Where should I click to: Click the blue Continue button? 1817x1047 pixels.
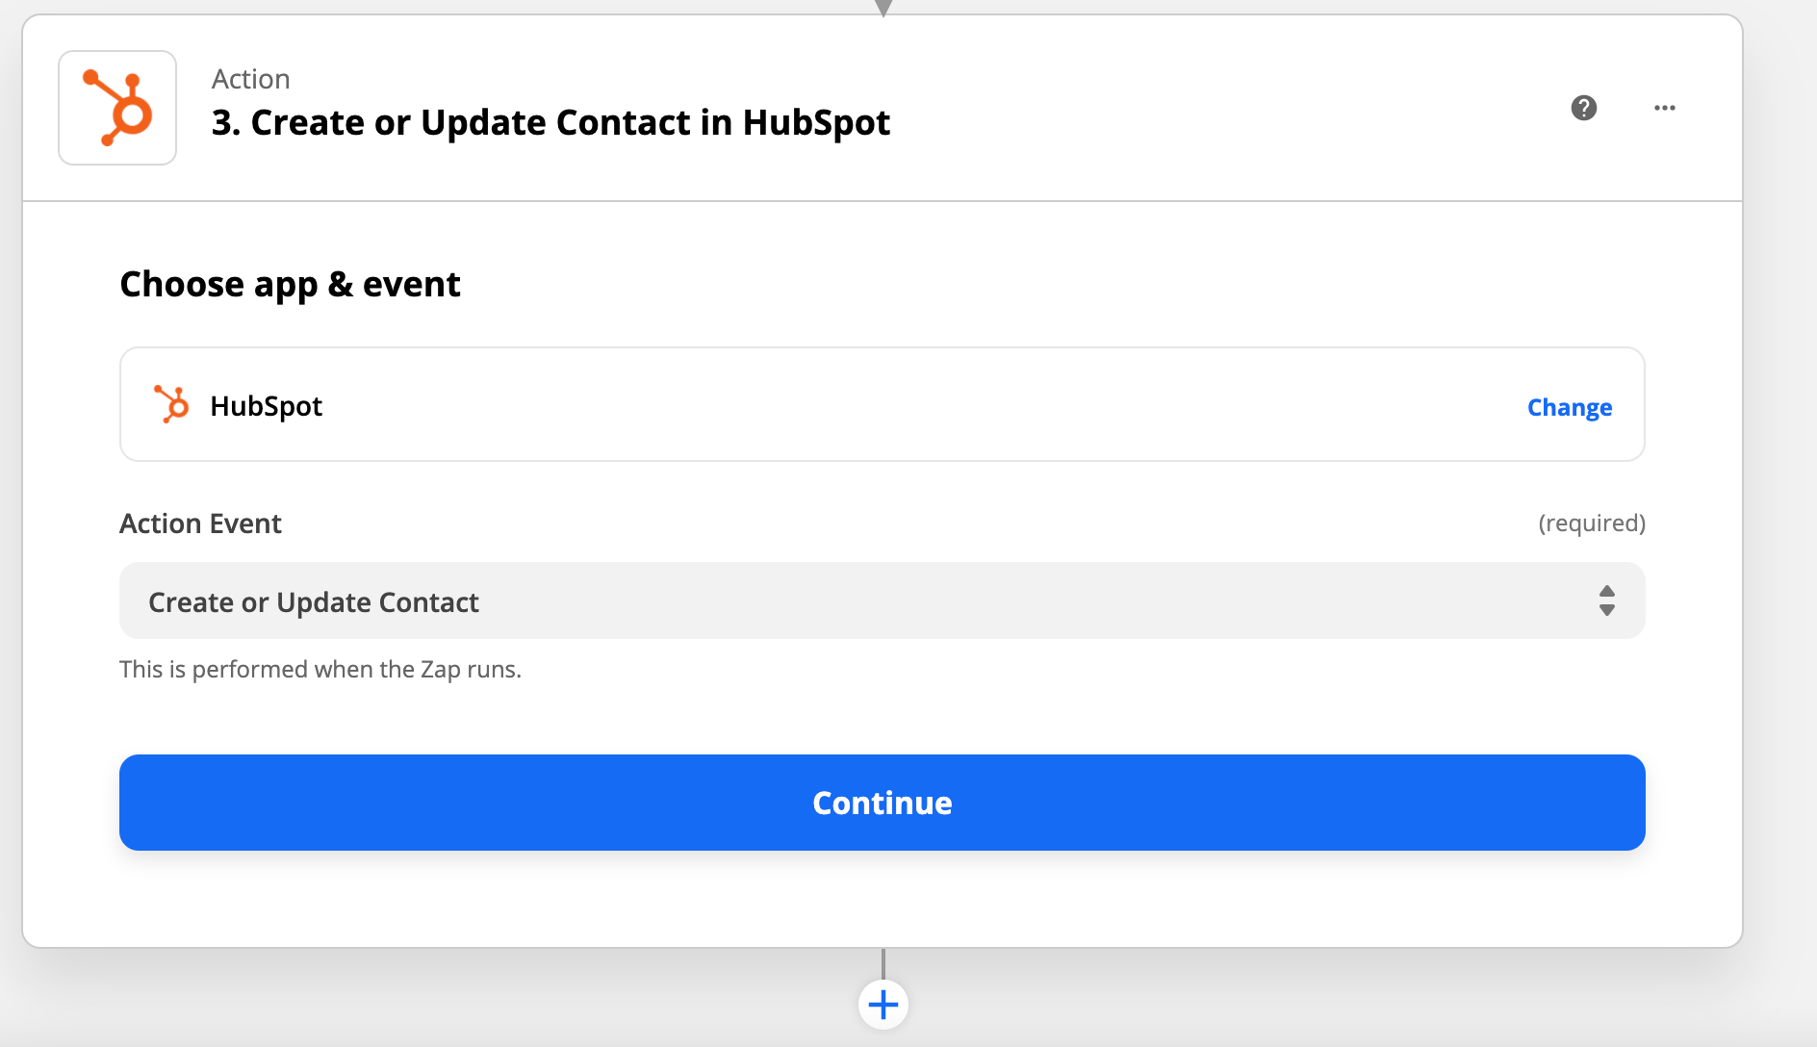pyautogui.click(x=882, y=803)
